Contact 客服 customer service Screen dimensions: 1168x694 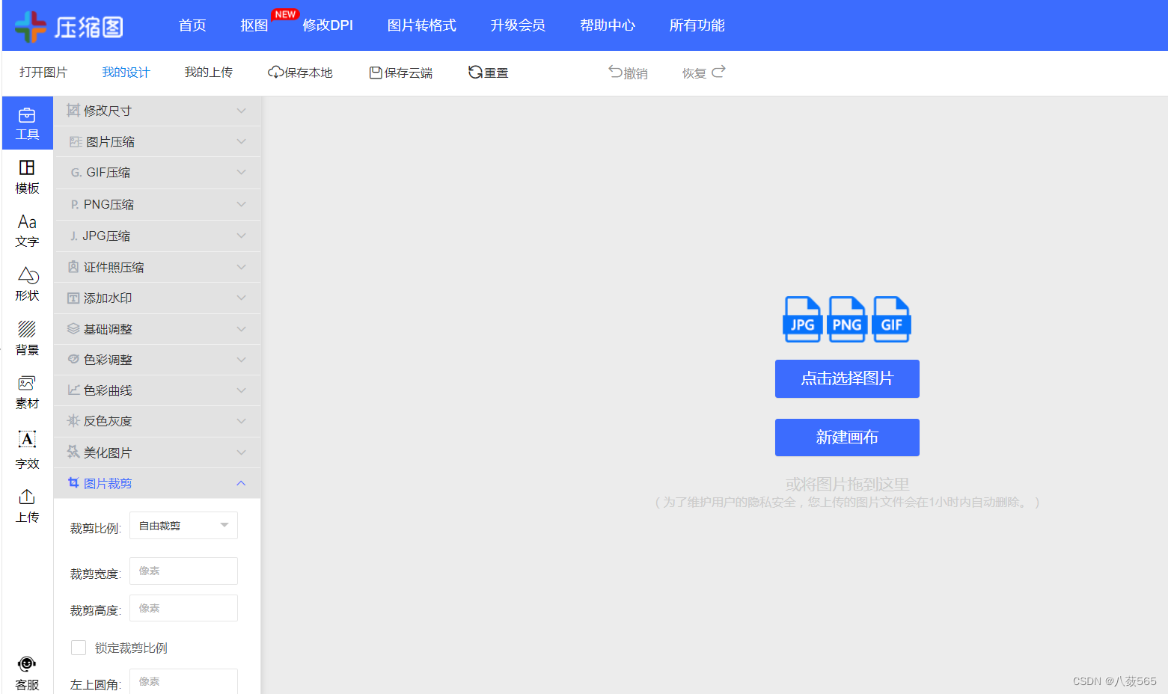click(x=27, y=673)
